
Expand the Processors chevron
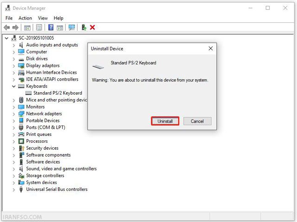point(13,142)
